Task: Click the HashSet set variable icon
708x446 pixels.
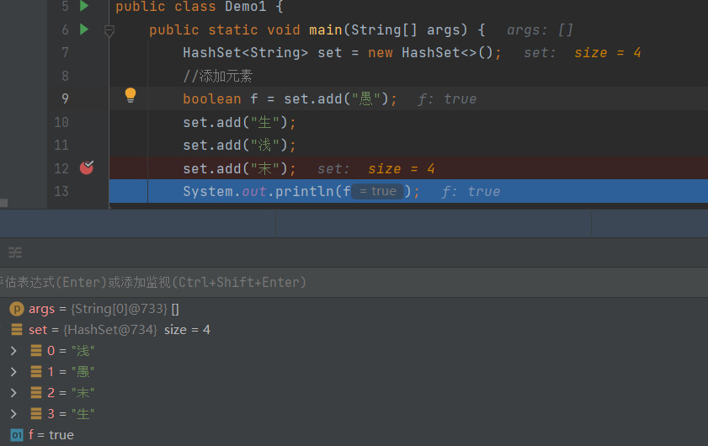Action: [x=17, y=330]
